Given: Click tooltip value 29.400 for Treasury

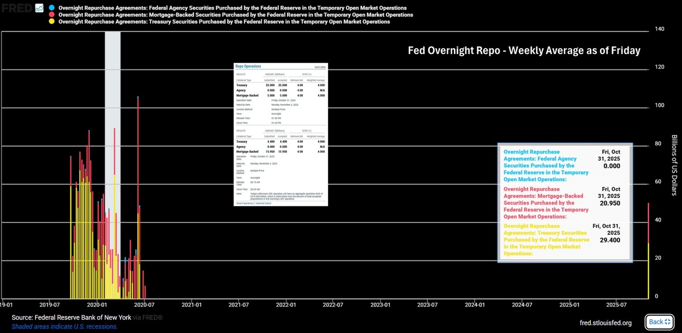Looking at the screenshot, I should click(610, 240).
